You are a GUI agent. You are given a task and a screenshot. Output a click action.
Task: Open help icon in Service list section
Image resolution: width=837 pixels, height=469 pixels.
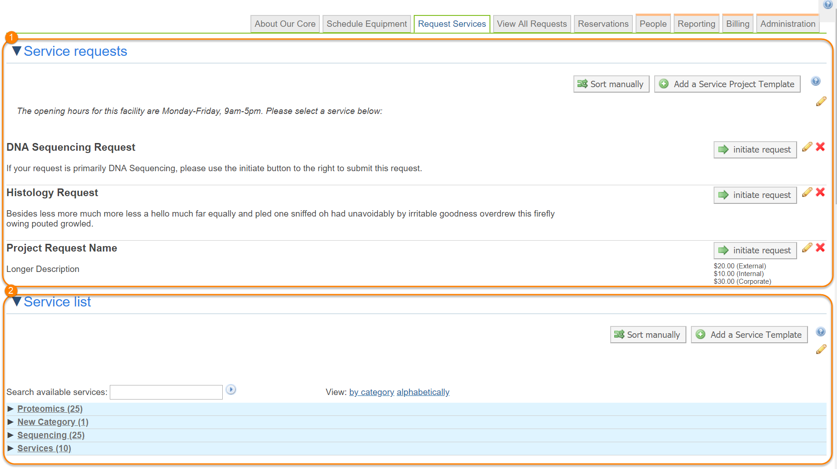[x=820, y=332]
